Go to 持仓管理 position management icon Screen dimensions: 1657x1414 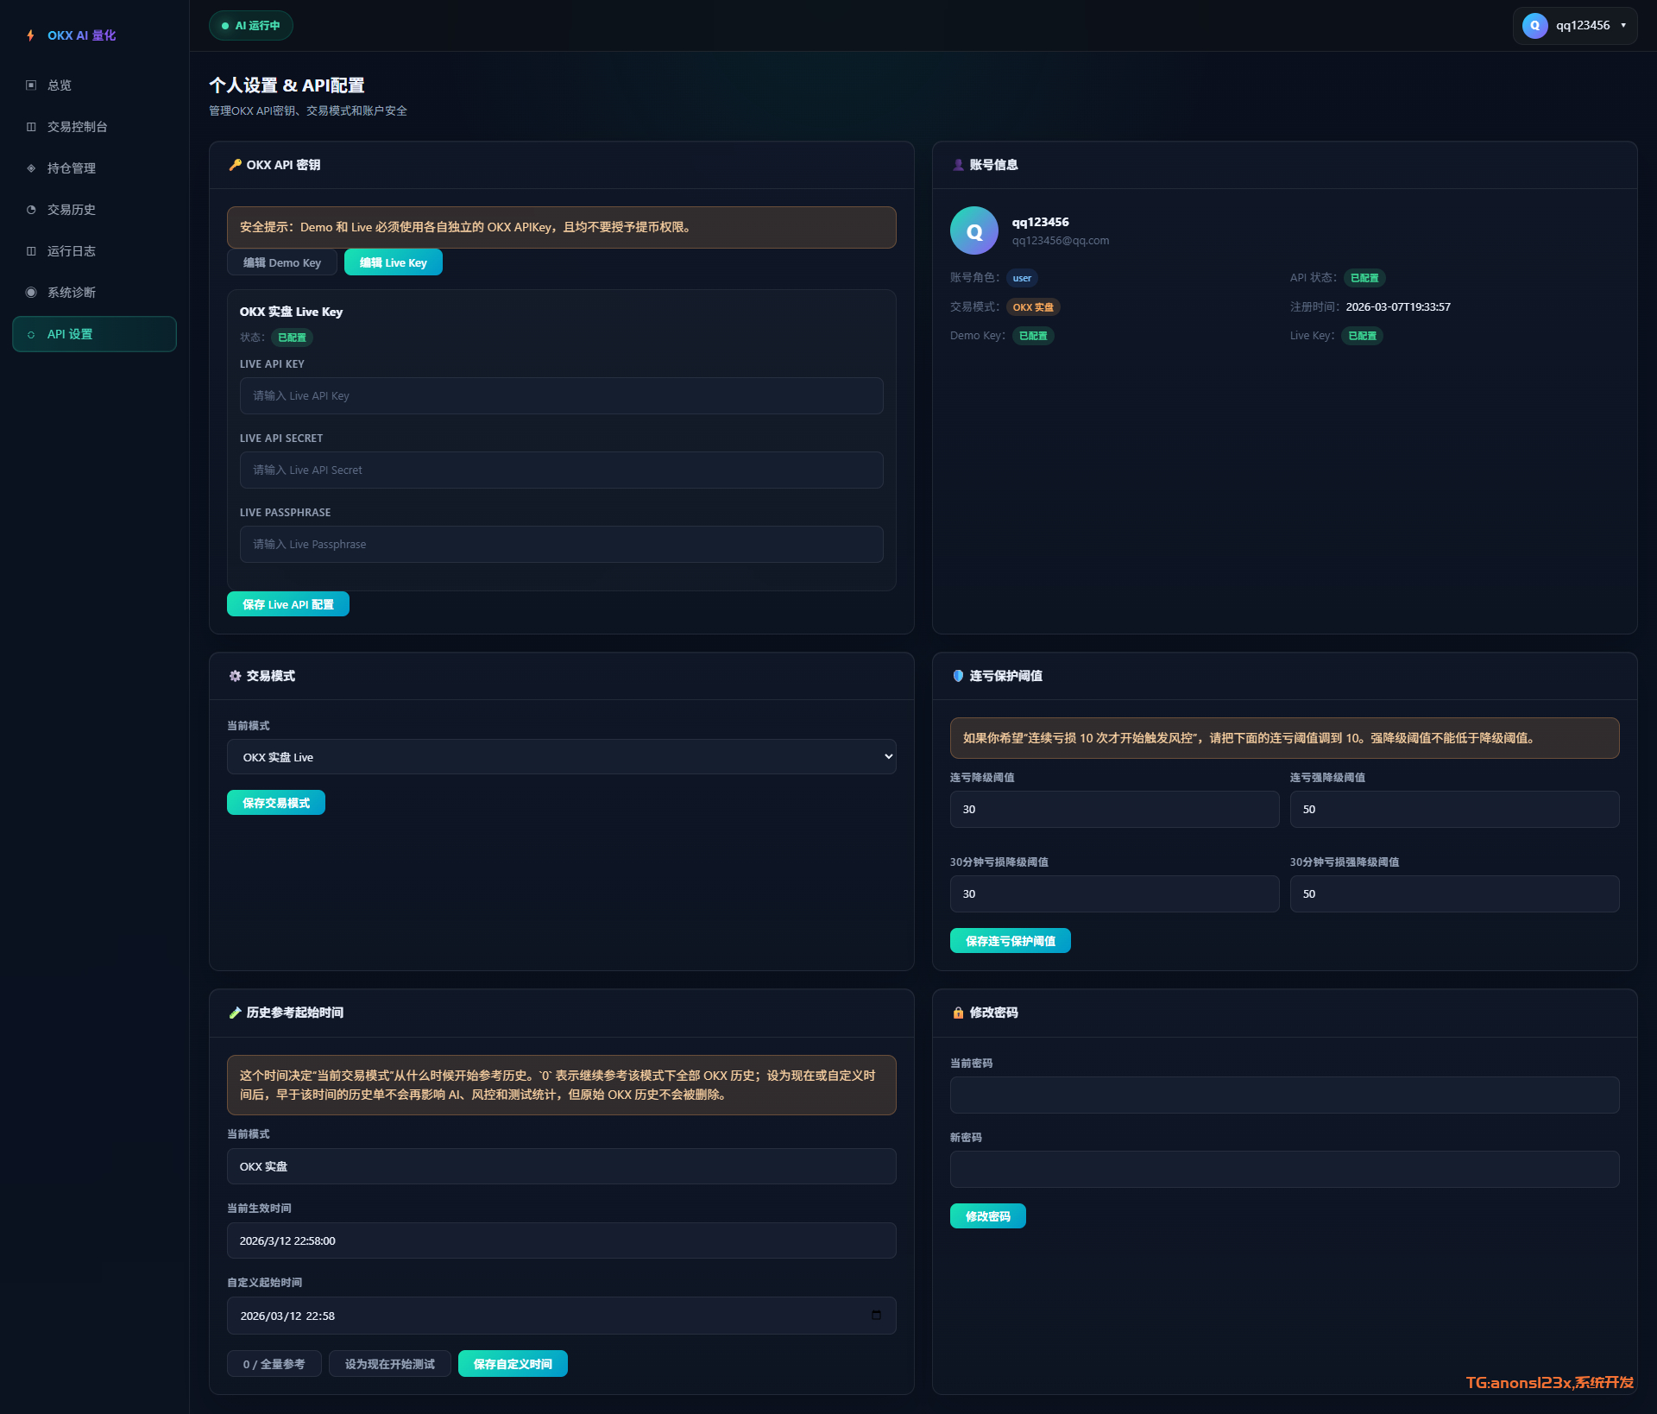(31, 168)
